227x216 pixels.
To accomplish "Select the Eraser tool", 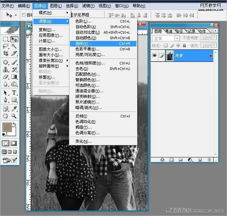I will click(x=6, y=77).
